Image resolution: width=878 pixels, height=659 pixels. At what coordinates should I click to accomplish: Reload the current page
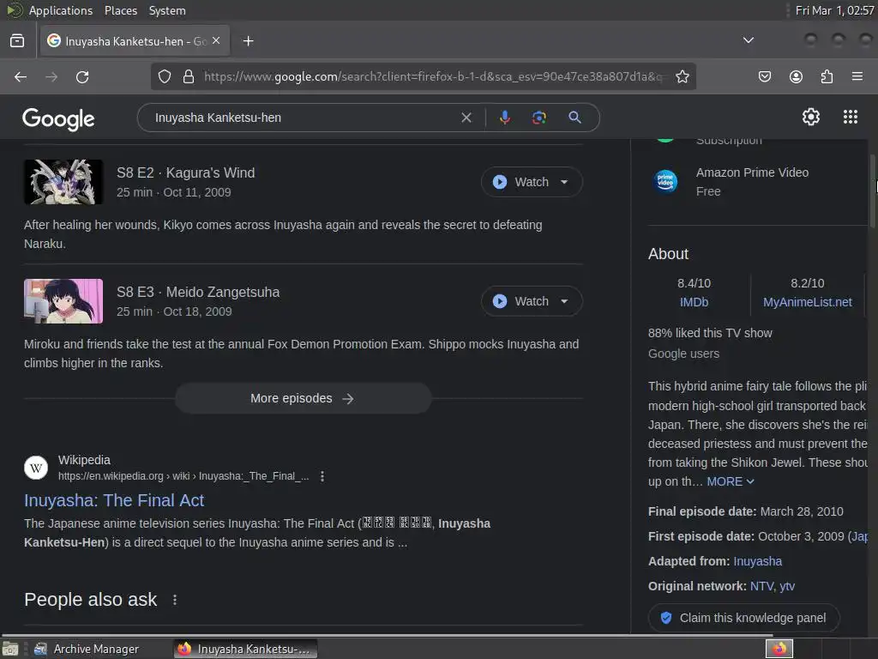[82, 76]
